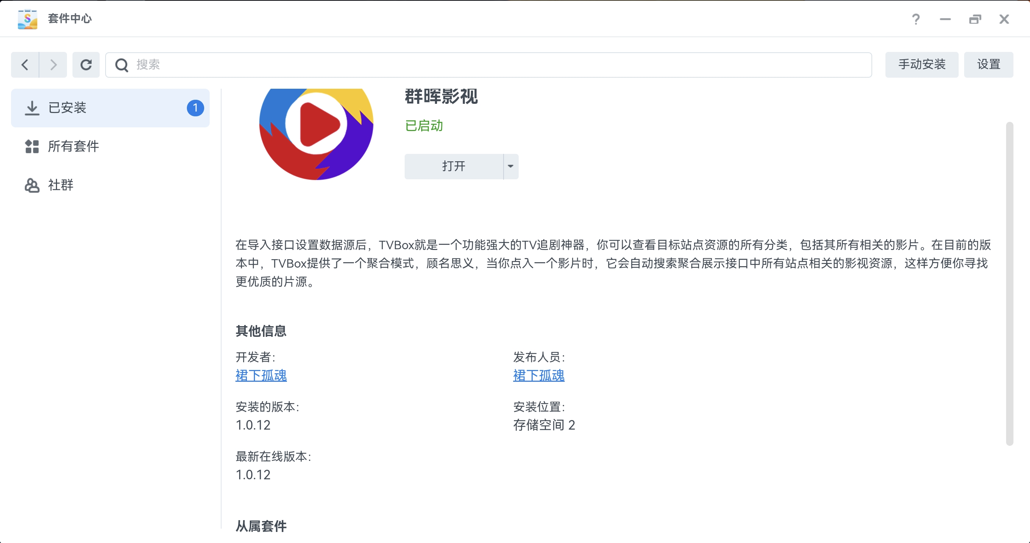Click the 其他信息 heading
The width and height of the screenshot is (1030, 543).
pyautogui.click(x=261, y=331)
